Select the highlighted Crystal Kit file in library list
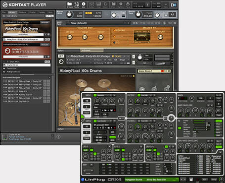This screenshot has height=183, width=225. coord(27,65)
